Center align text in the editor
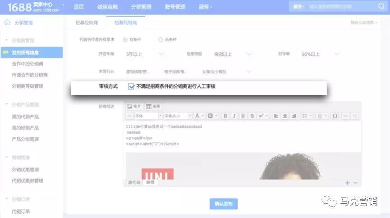The width and height of the screenshot is (390, 218). 285,116
